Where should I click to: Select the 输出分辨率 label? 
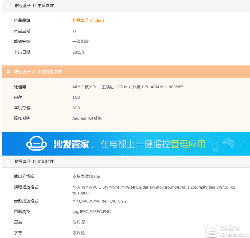tap(24, 176)
